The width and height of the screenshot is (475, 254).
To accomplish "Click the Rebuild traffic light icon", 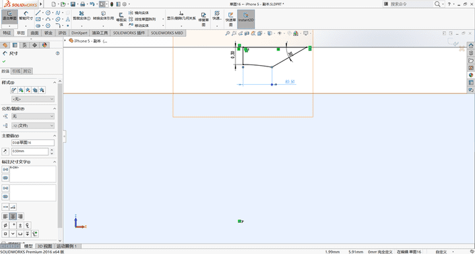I will [x=111, y=4].
